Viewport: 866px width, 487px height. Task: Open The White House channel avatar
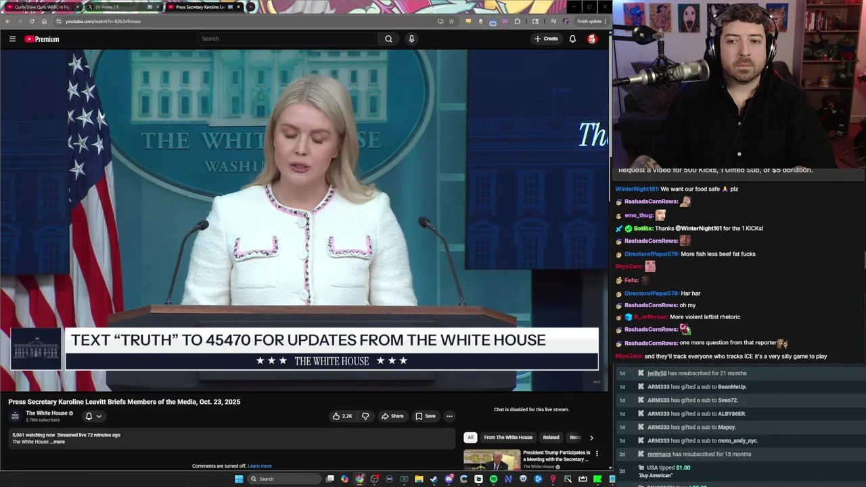click(15, 416)
